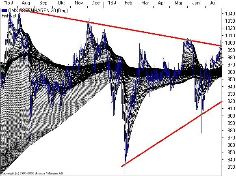Select the Jun month label
Image resolution: width=236 pixels, height=176 pixels.
196,3
